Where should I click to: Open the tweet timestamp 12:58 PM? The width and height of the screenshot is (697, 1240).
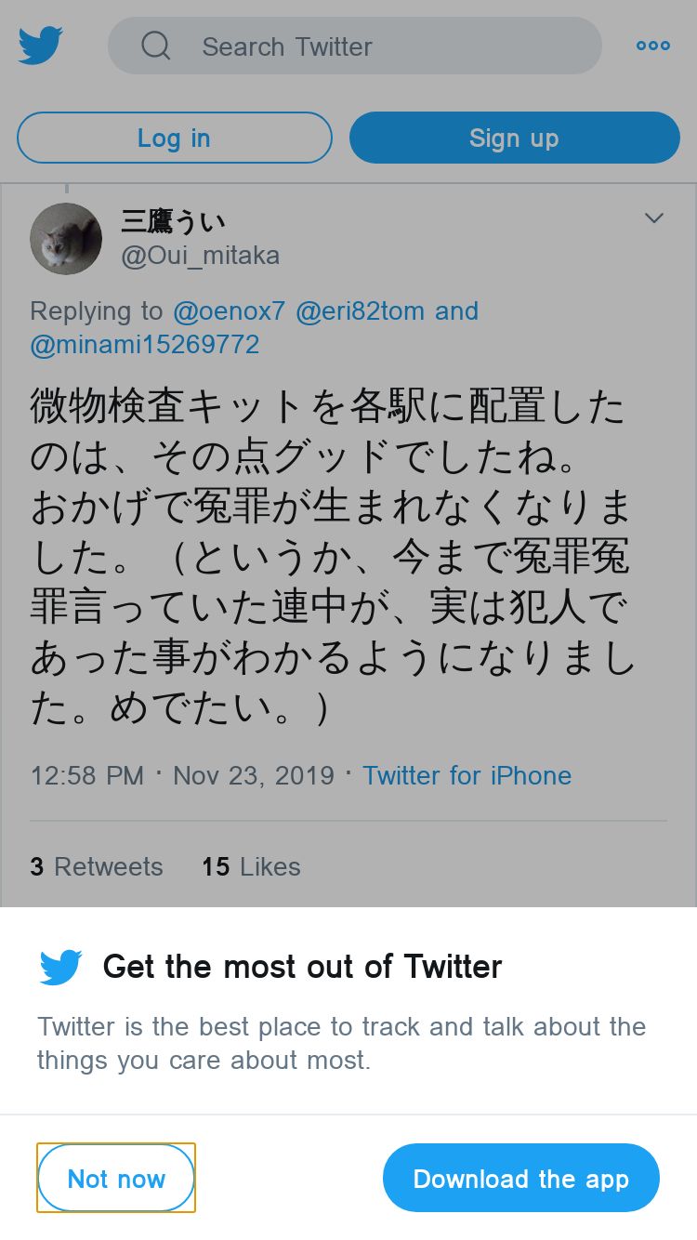[87, 776]
